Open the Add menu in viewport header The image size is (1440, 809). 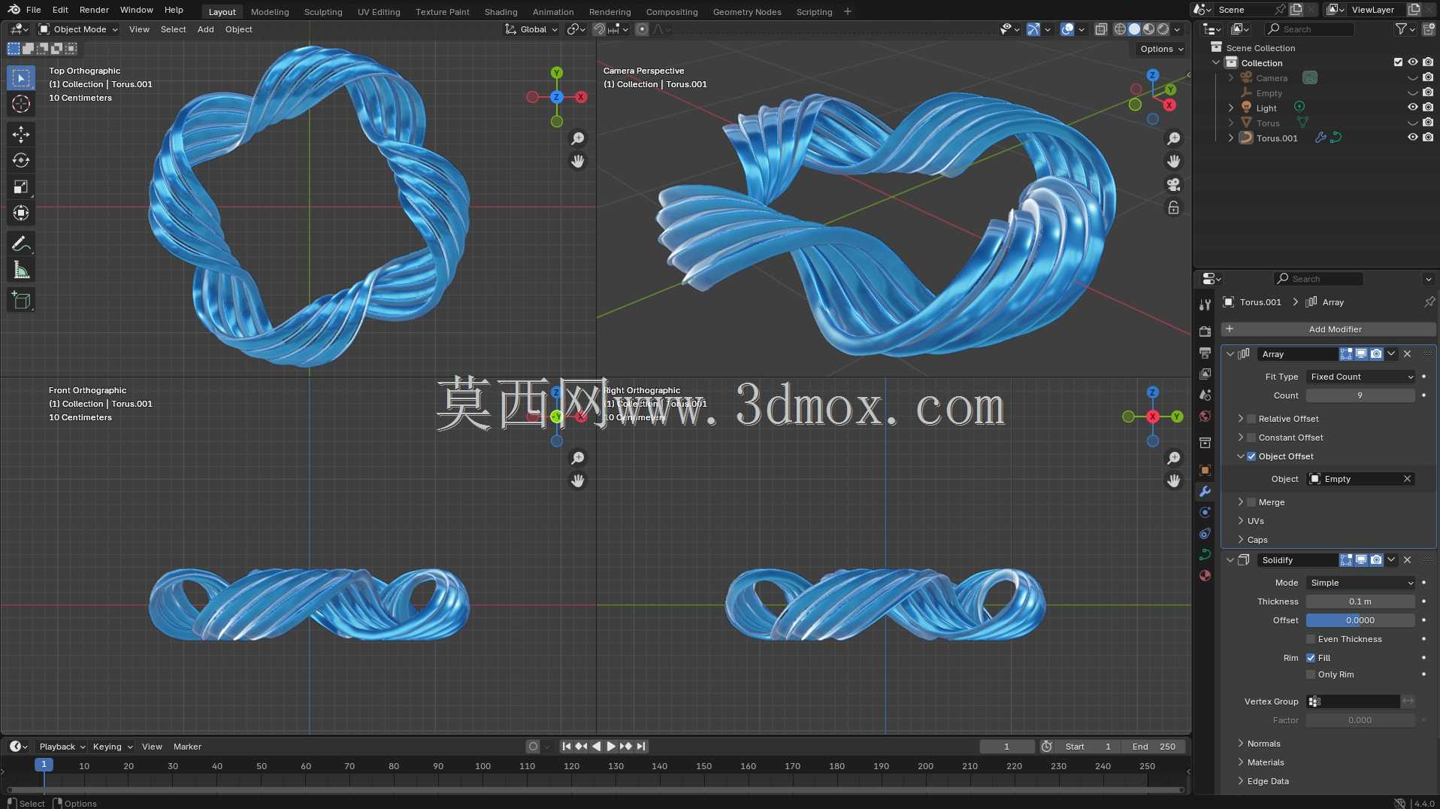205,29
